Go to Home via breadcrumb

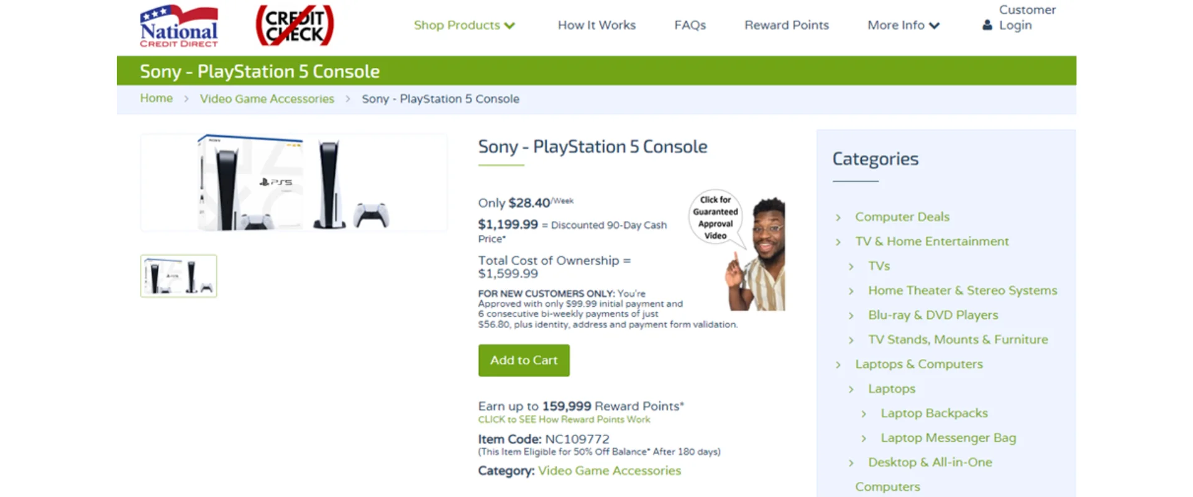(156, 98)
